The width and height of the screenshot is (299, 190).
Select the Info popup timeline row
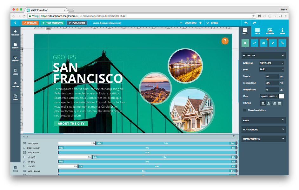(x=33, y=143)
